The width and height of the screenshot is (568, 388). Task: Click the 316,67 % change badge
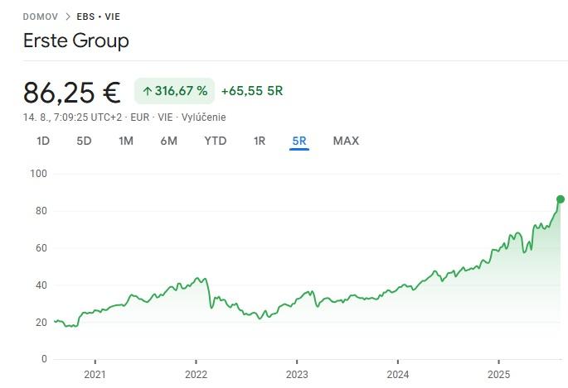(174, 91)
